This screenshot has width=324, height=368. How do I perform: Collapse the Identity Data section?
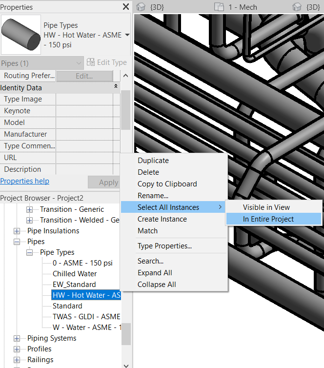(116, 87)
